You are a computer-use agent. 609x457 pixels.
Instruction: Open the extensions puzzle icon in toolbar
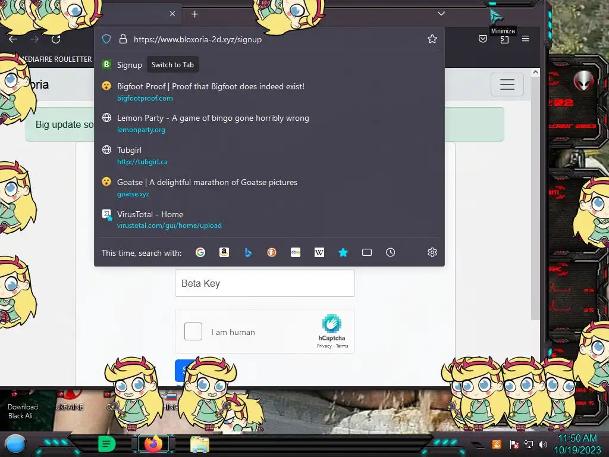(x=504, y=39)
